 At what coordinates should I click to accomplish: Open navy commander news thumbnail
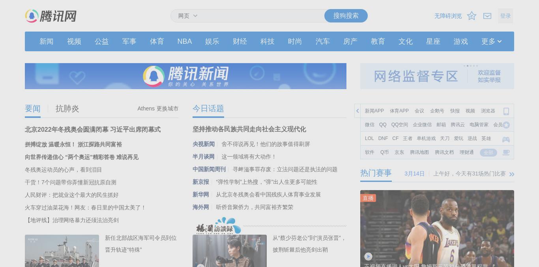coord(62,251)
